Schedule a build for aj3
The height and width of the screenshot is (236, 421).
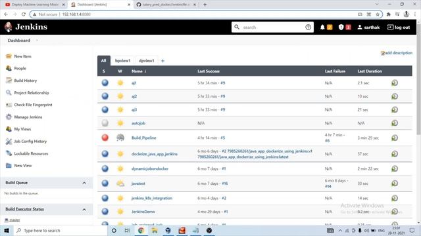pyautogui.click(x=395, y=109)
